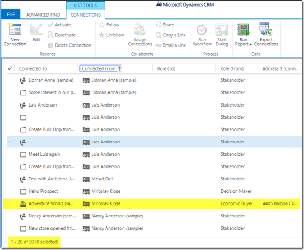Click account icon beside Adventure Works (sa...
This screenshot has width=304, height=250.
tap(23, 204)
